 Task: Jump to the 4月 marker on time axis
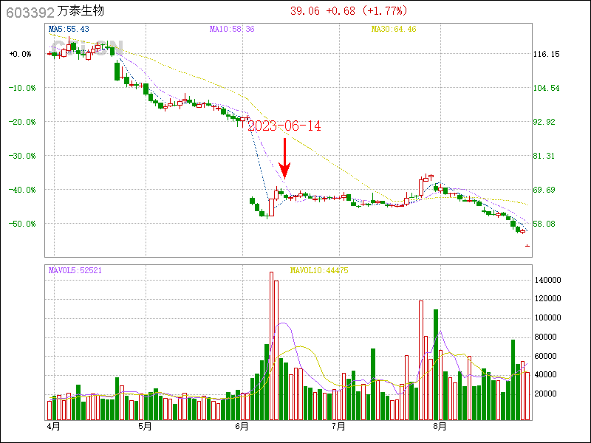coord(53,426)
